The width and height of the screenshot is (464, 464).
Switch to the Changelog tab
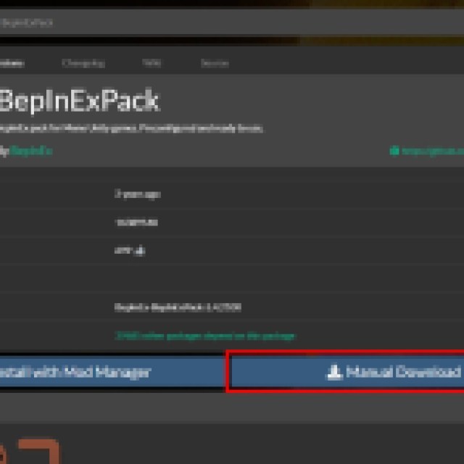(83, 64)
